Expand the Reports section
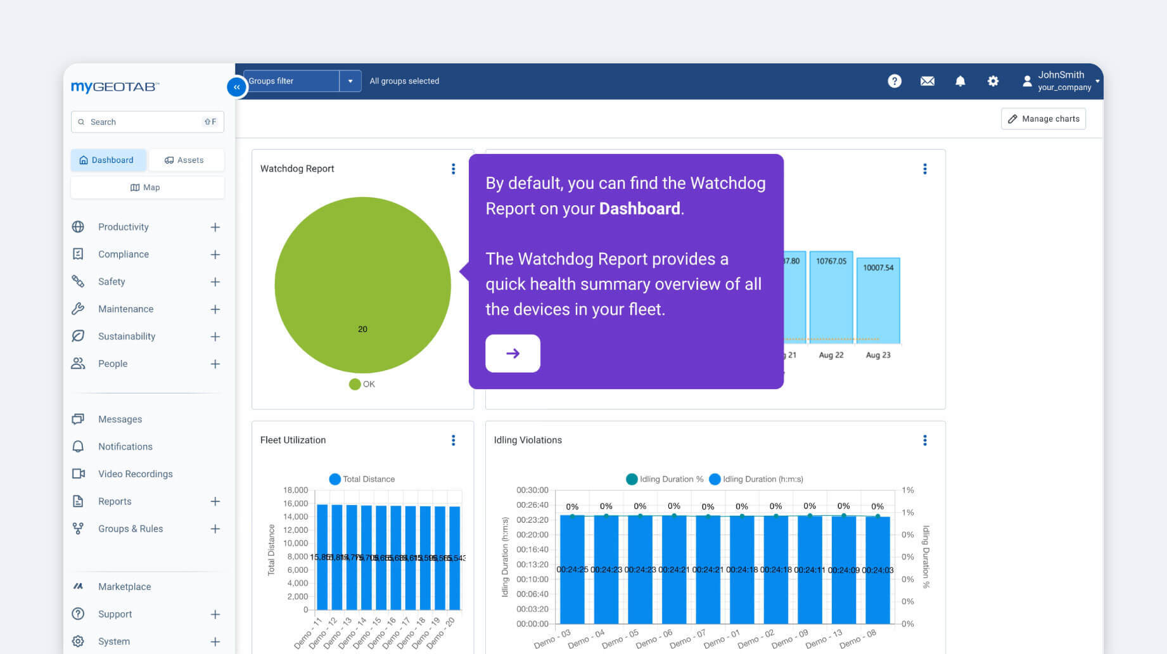This screenshot has width=1167, height=654. (215, 501)
